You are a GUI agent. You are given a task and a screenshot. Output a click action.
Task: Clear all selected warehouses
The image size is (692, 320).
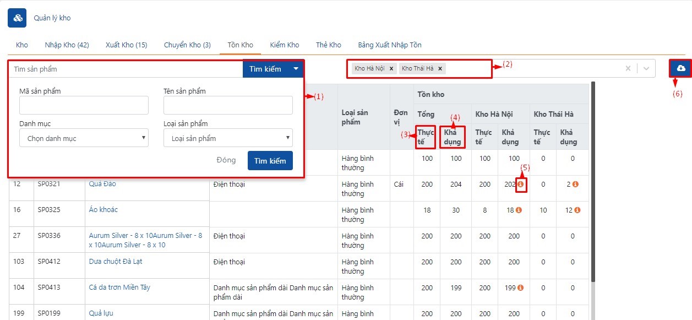pos(628,69)
